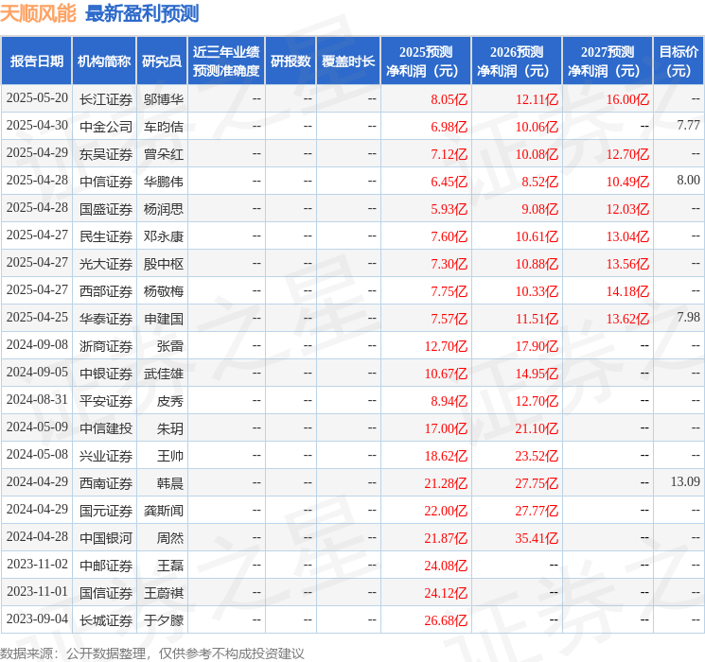The width and height of the screenshot is (705, 662).
Task: Click the 覆盖时长 column header
Action: coord(348,61)
